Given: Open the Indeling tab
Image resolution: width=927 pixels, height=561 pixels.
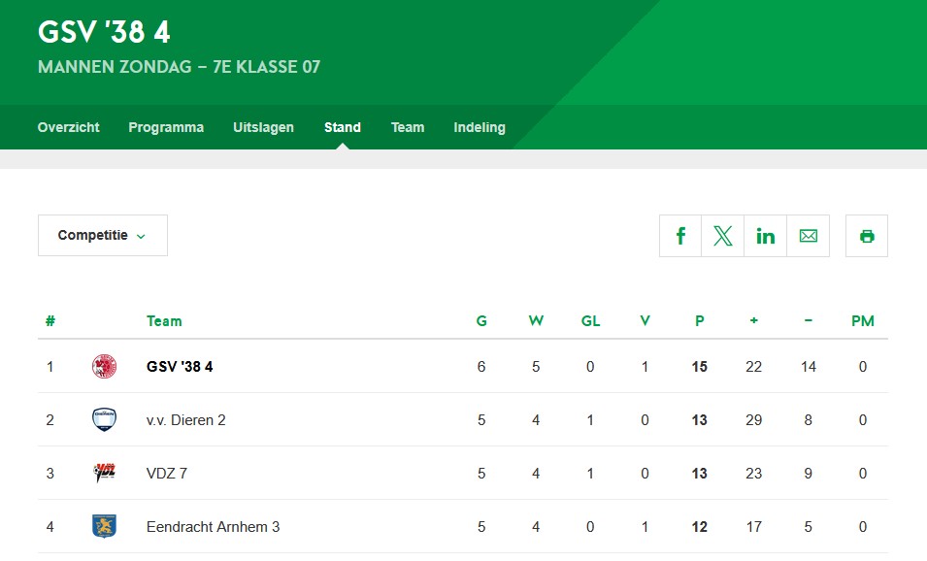Looking at the screenshot, I should [x=480, y=127].
